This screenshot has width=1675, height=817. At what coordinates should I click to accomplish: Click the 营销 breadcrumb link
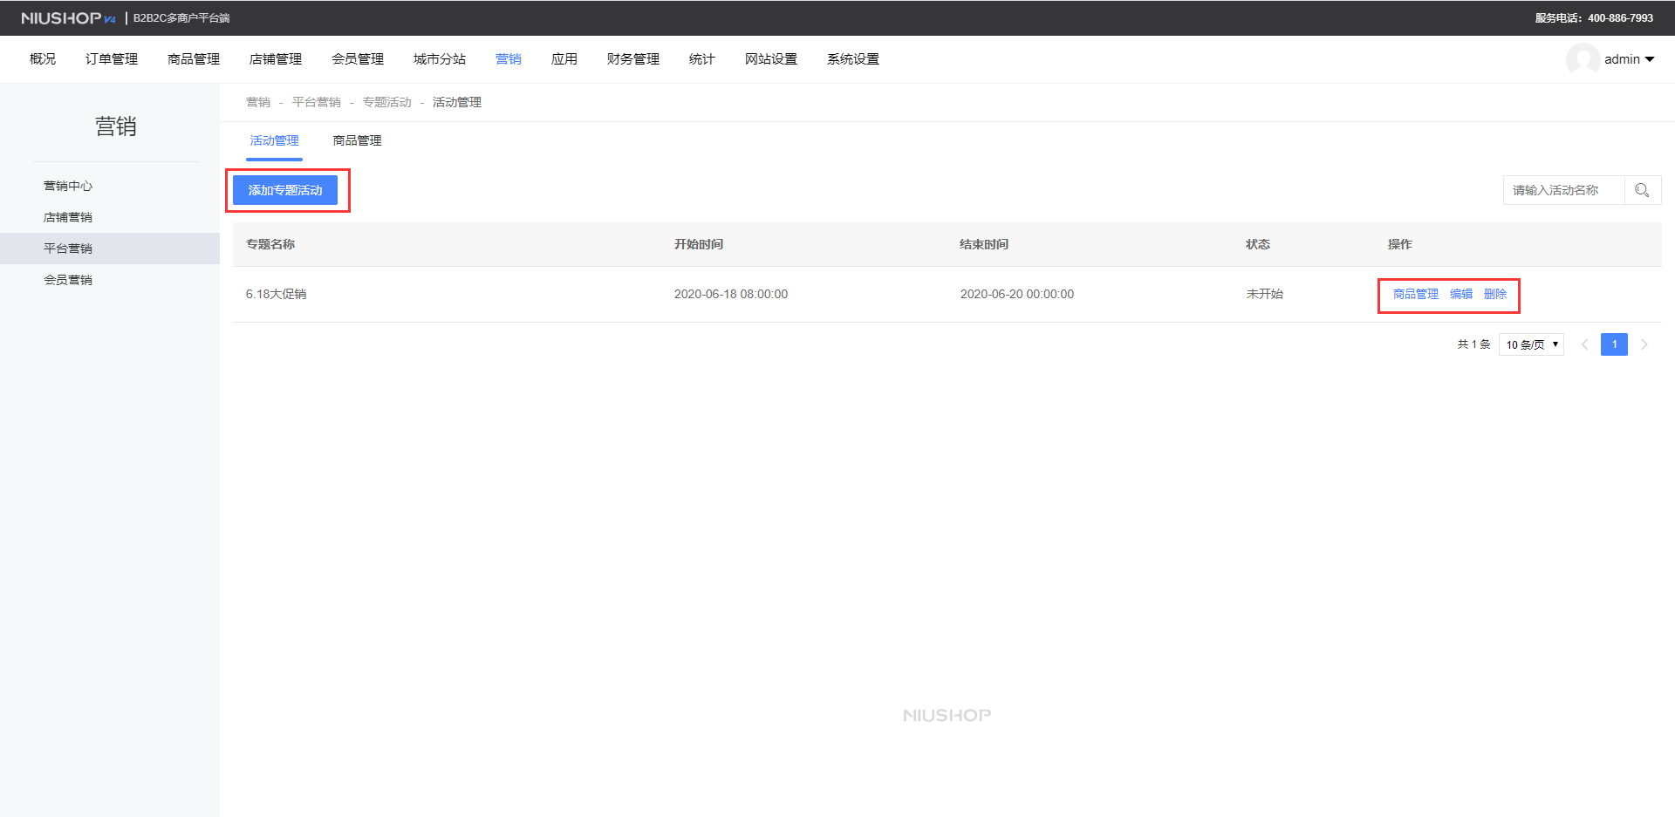click(258, 102)
